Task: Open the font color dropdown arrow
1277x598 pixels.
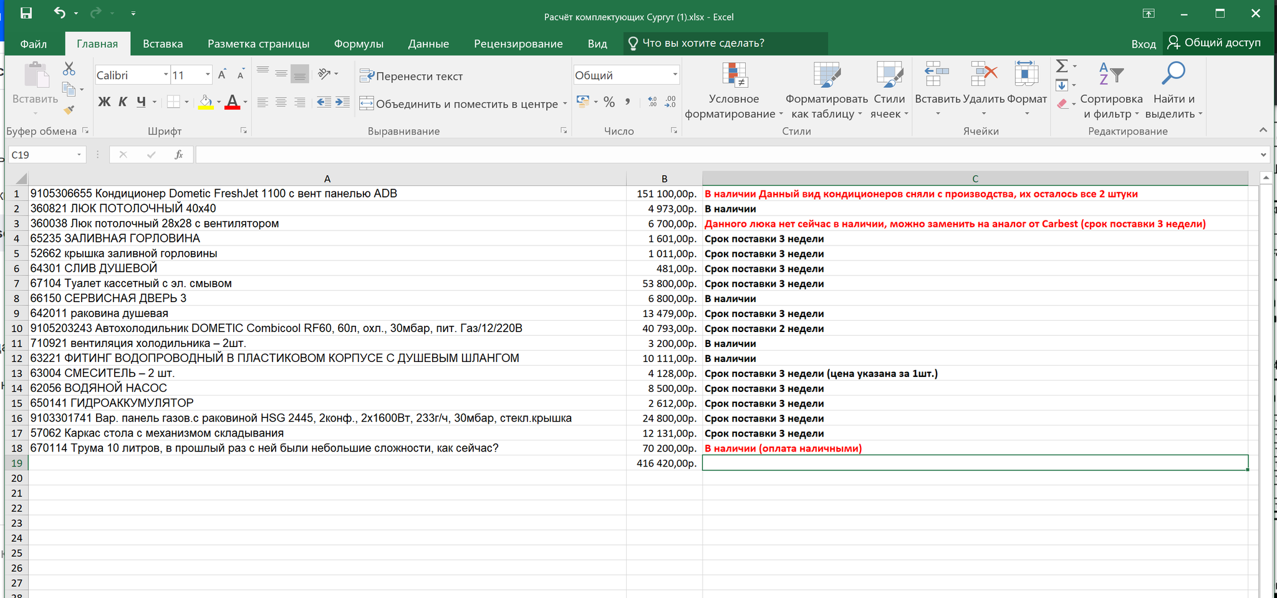Action: 245,102
